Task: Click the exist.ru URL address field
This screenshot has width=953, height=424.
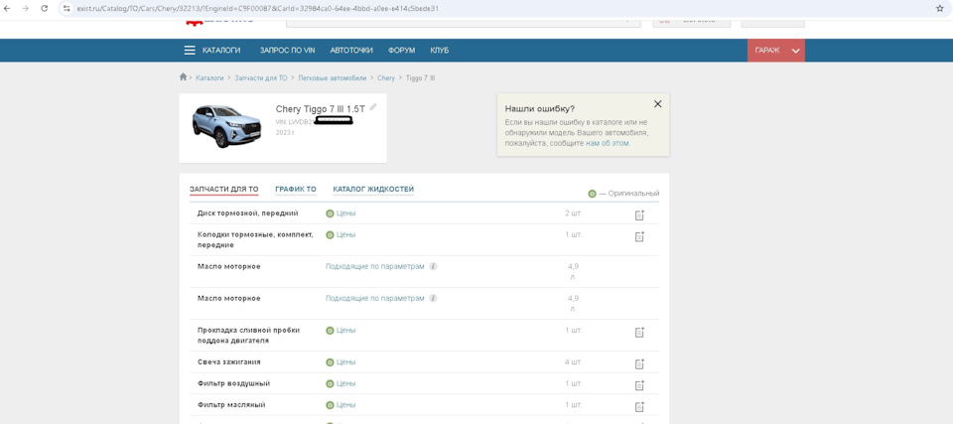Action: coord(257,9)
